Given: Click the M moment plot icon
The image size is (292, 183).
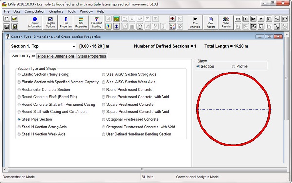Looking at the screenshot, I should [x=254, y=19].
